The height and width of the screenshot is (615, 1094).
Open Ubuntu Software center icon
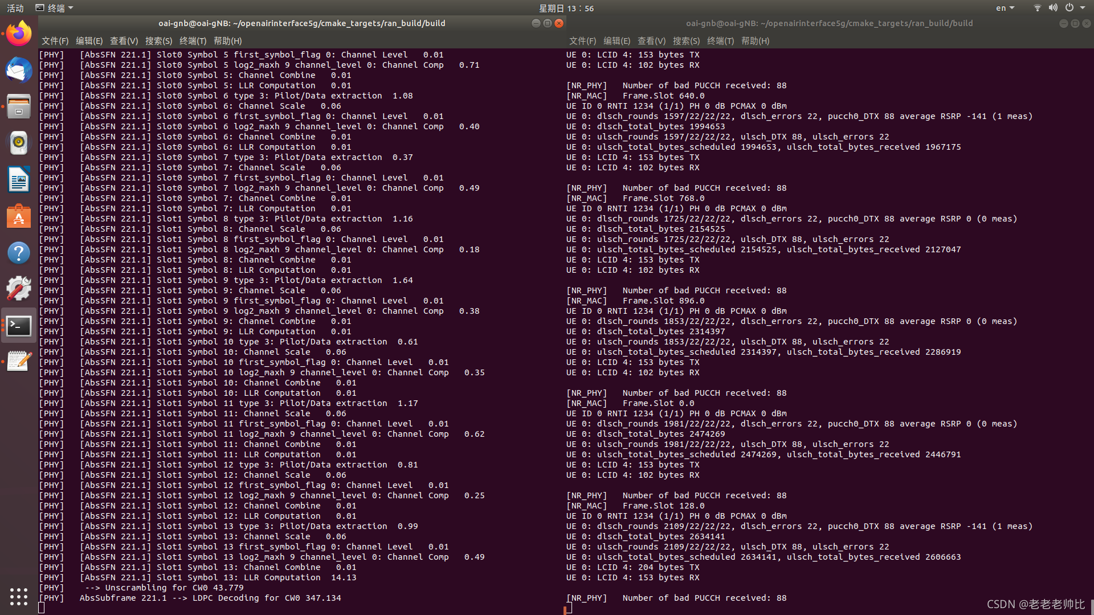coord(19,216)
